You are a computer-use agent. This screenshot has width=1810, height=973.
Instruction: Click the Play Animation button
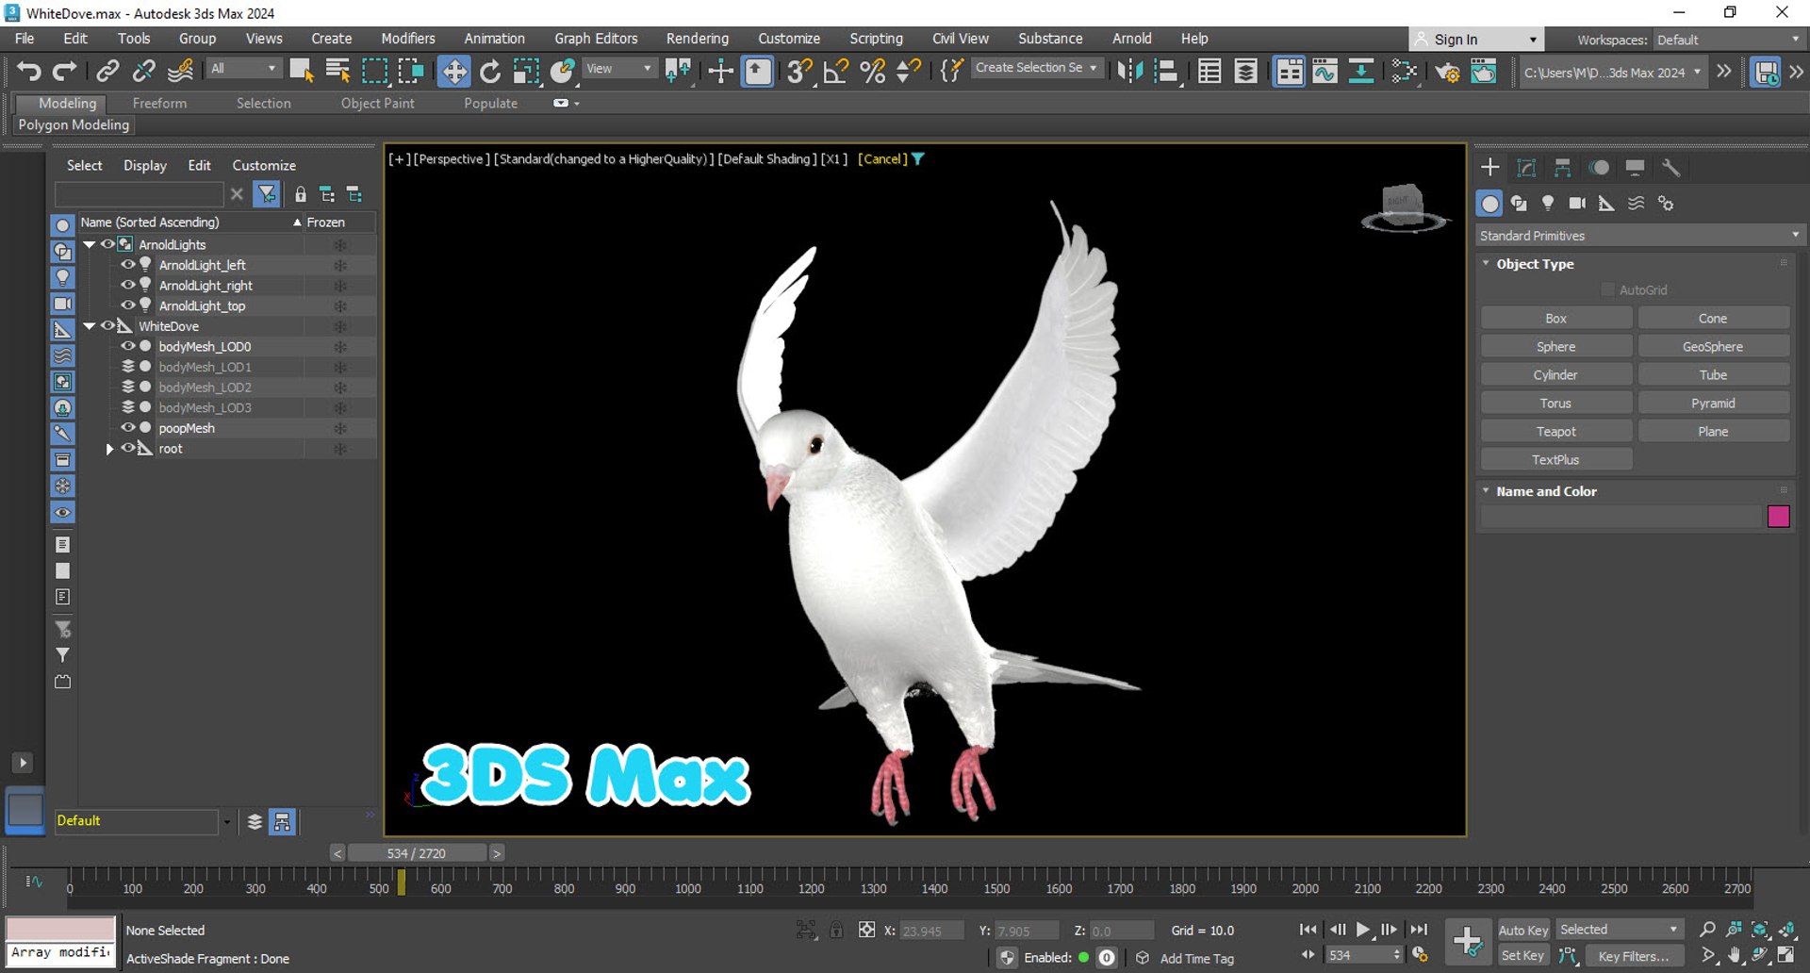pos(1362,930)
